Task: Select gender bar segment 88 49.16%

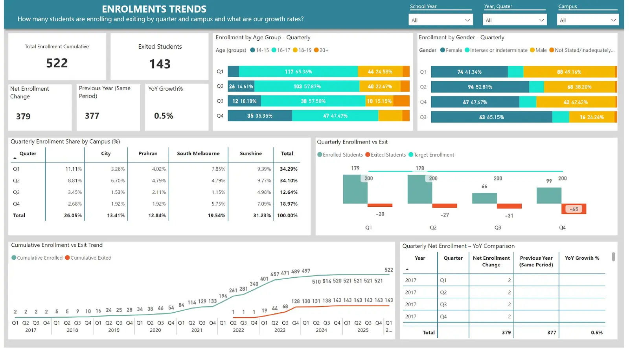Action: click(x=569, y=72)
